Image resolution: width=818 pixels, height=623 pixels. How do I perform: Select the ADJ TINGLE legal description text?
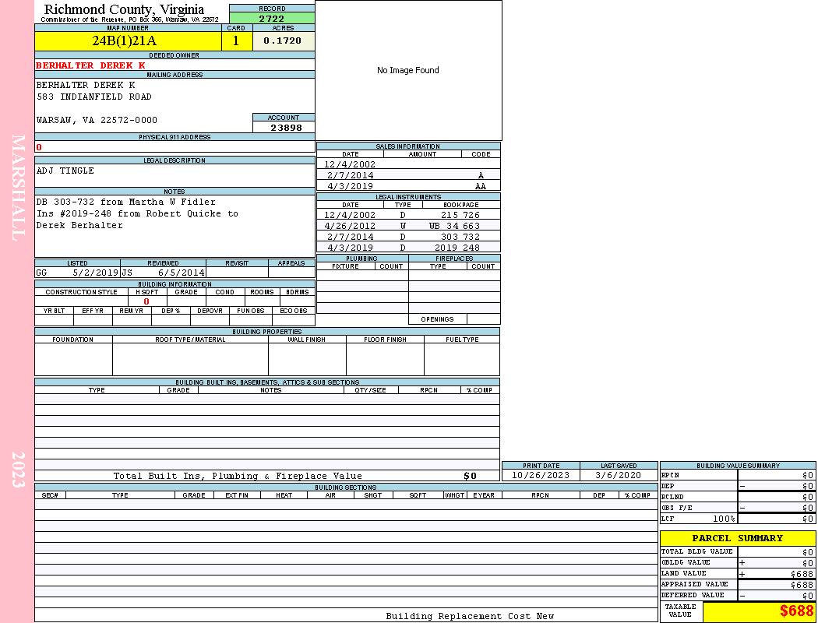click(x=65, y=171)
